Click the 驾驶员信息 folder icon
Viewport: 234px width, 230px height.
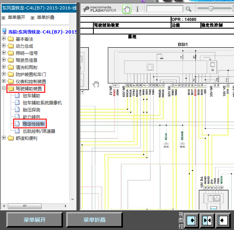11,60
